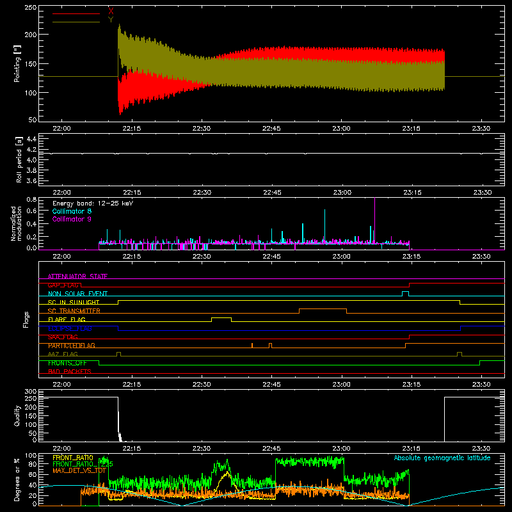Image resolution: width=512 pixels, height=512 pixels.
Task: Click the 'Normalized modulation' axis title
Action: coord(17,223)
